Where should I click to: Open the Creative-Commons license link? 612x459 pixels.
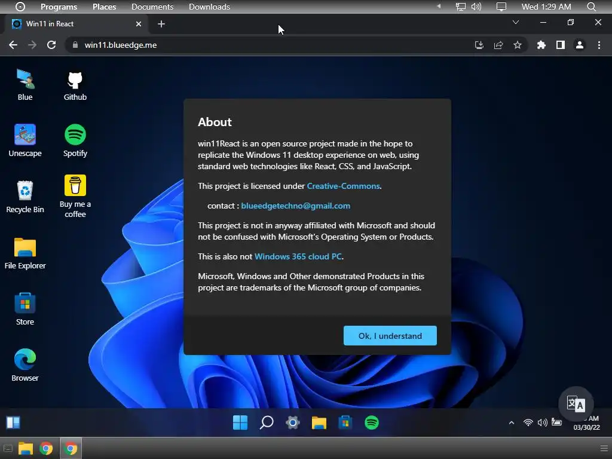click(x=343, y=186)
